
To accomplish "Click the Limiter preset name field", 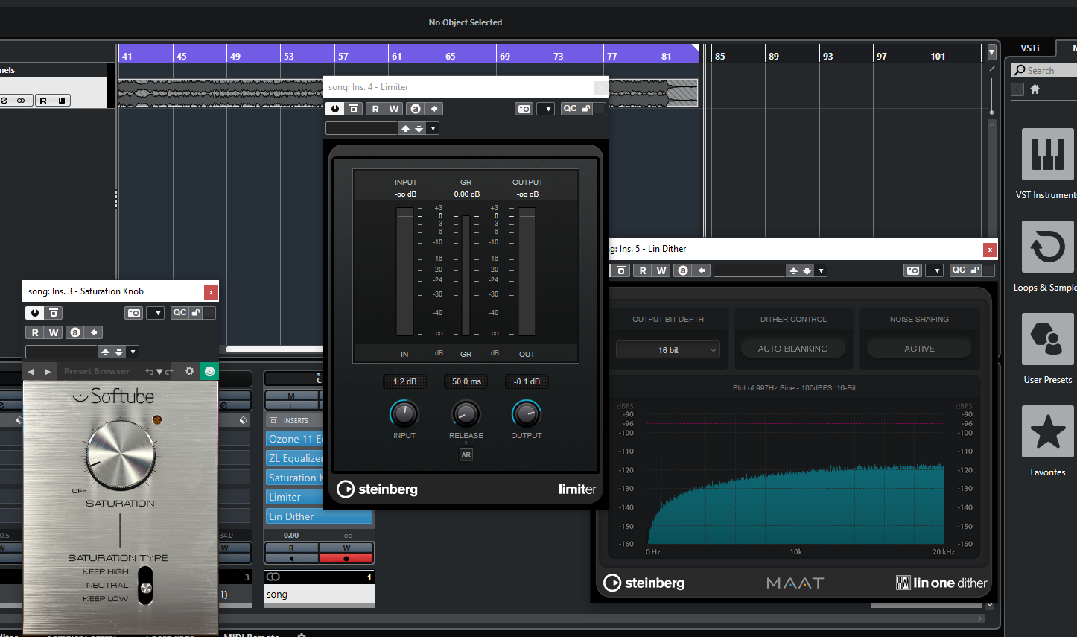I will (362, 128).
